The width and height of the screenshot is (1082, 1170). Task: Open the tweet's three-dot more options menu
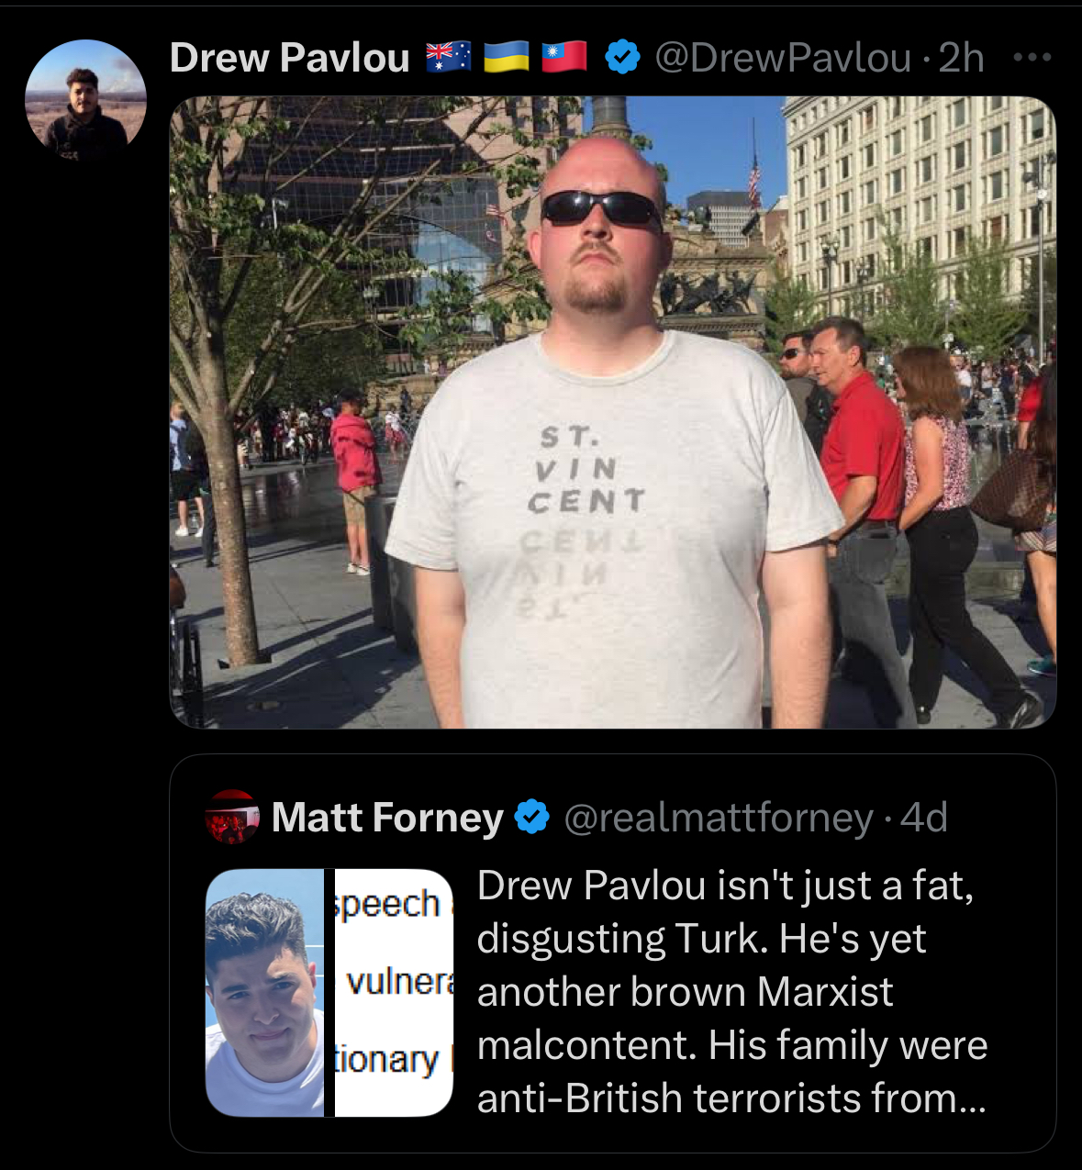click(x=1032, y=58)
